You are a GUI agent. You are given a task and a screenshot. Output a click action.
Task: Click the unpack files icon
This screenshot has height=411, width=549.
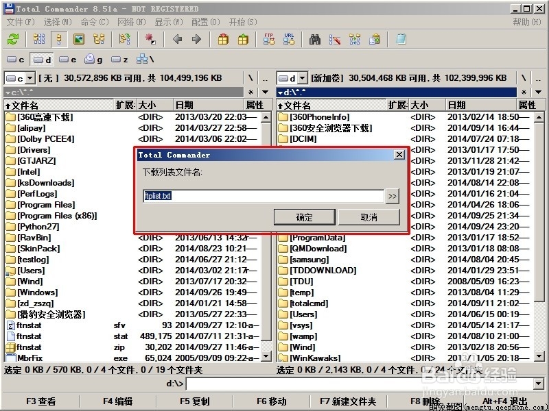243,39
